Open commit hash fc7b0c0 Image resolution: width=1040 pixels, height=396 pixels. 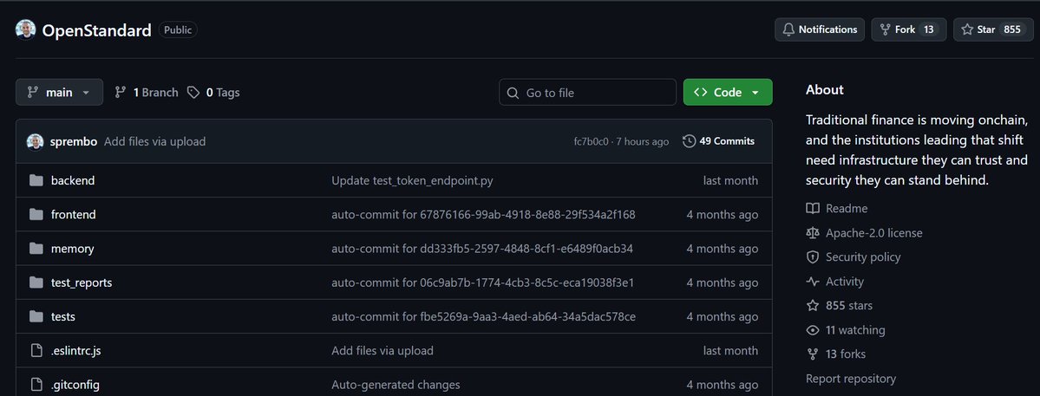click(x=591, y=141)
